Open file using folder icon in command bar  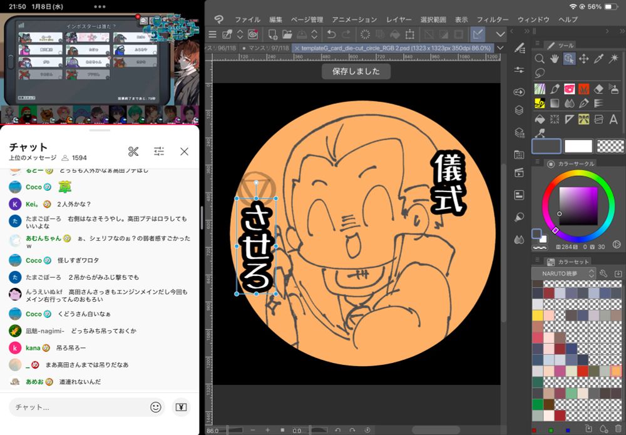pos(287,34)
